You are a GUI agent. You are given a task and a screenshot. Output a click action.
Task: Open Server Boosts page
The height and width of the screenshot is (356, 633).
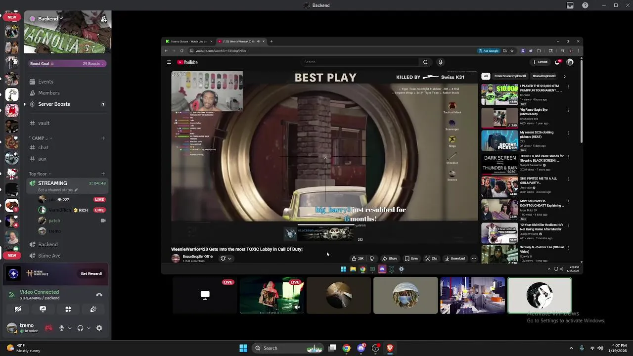coord(66,104)
